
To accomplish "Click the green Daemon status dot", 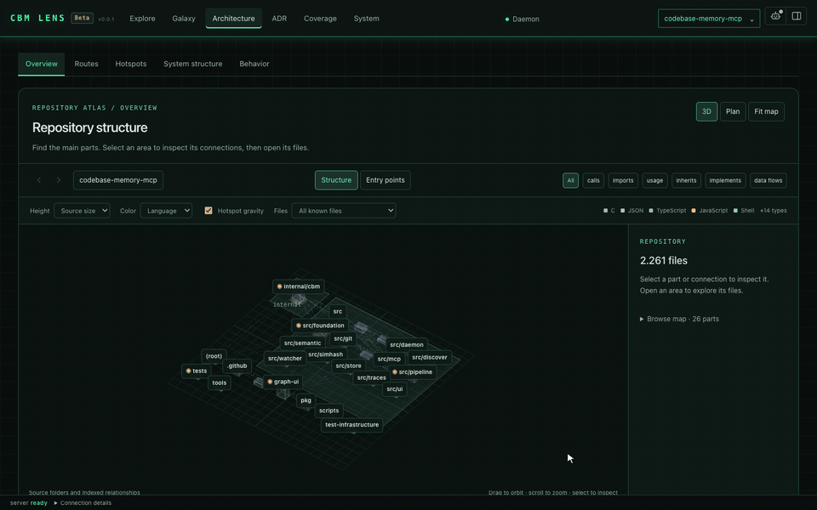I will click(507, 20).
